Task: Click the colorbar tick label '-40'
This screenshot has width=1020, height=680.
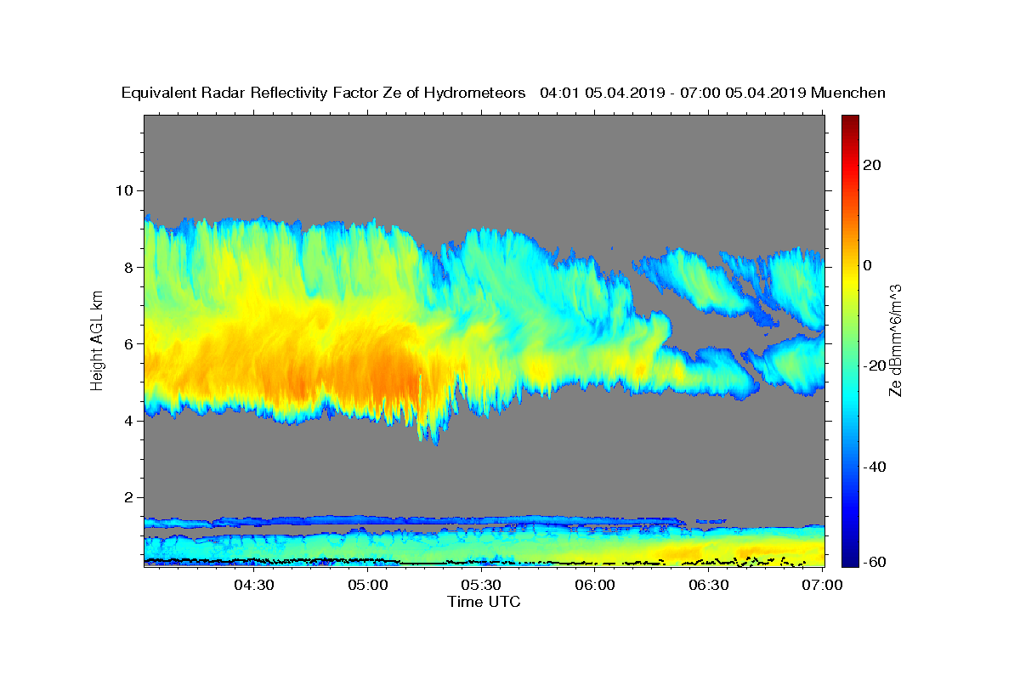Action: pos(875,467)
